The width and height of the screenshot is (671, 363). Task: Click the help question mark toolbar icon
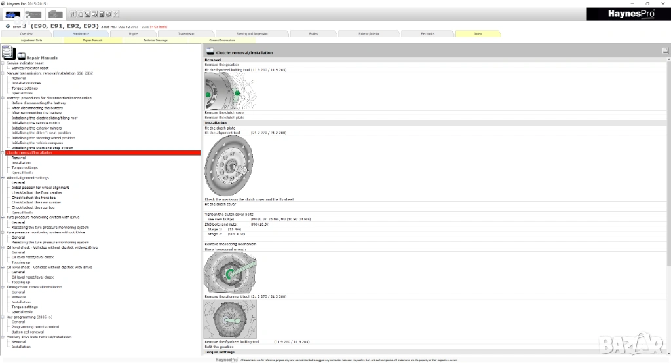(116, 14)
